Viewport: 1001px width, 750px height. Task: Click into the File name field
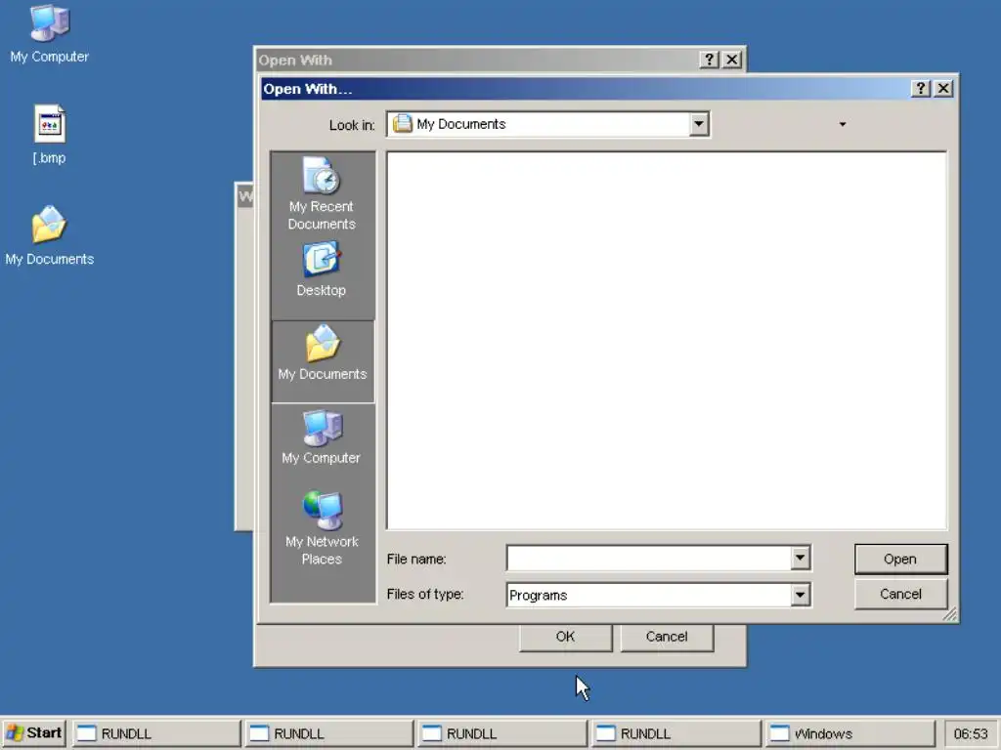click(x=649, y=559)
